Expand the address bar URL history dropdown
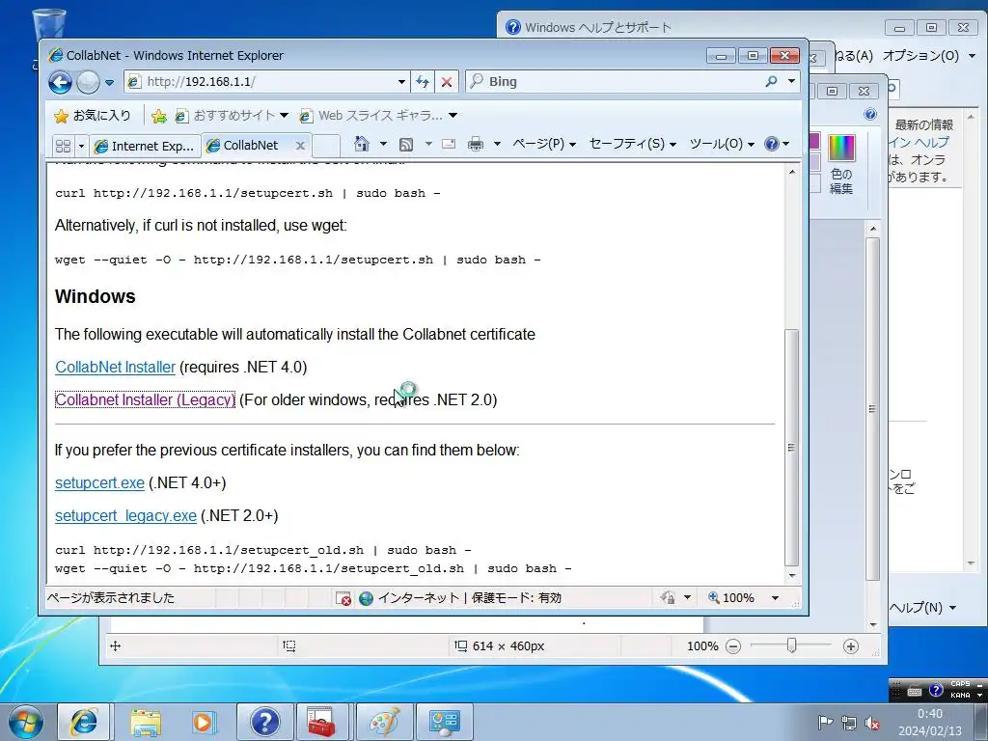The width and height of the screenshot is (988, 741). click(401, 82)
